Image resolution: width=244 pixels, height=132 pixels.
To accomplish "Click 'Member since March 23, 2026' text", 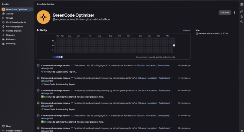I will click(x=213, y=33).
